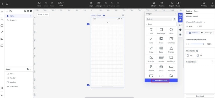Pick the Text widget

(x=151, y=31)
